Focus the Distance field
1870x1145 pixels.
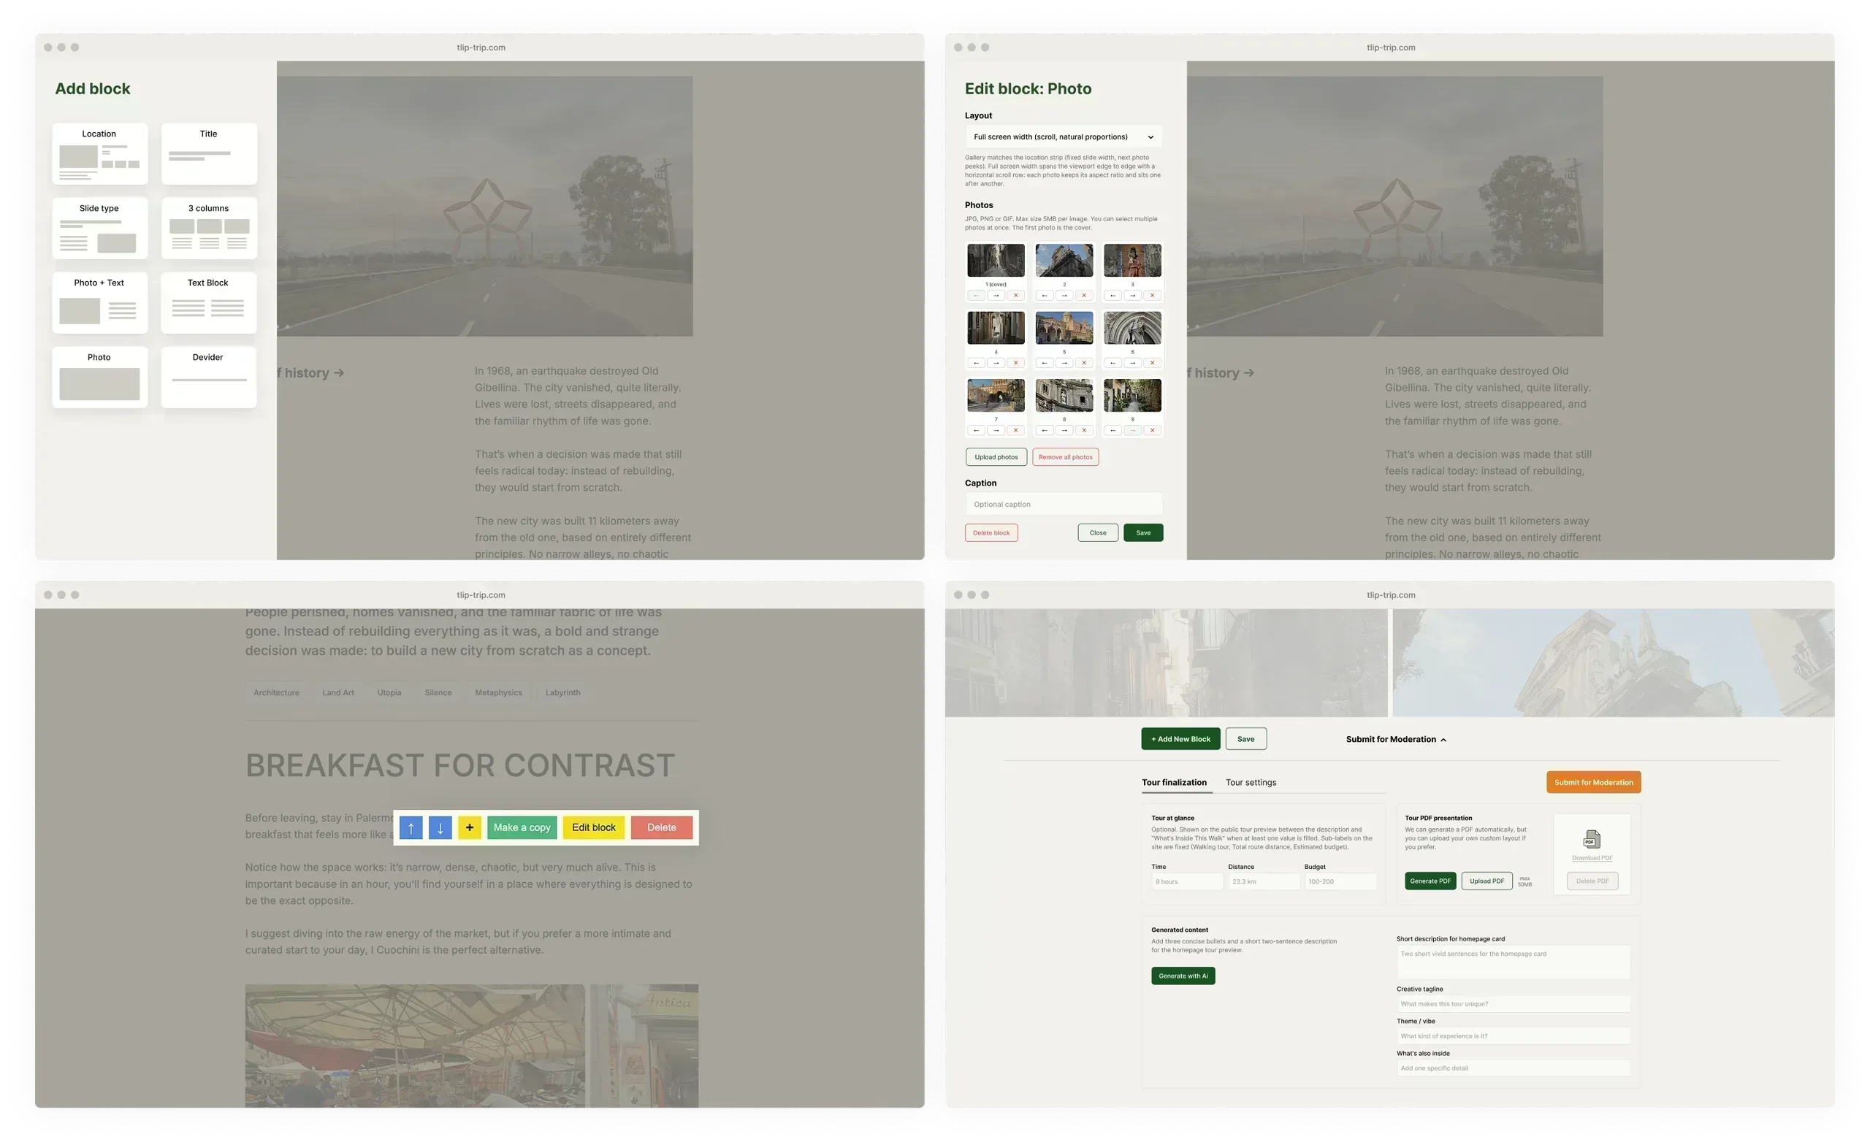click(1263, 881)
